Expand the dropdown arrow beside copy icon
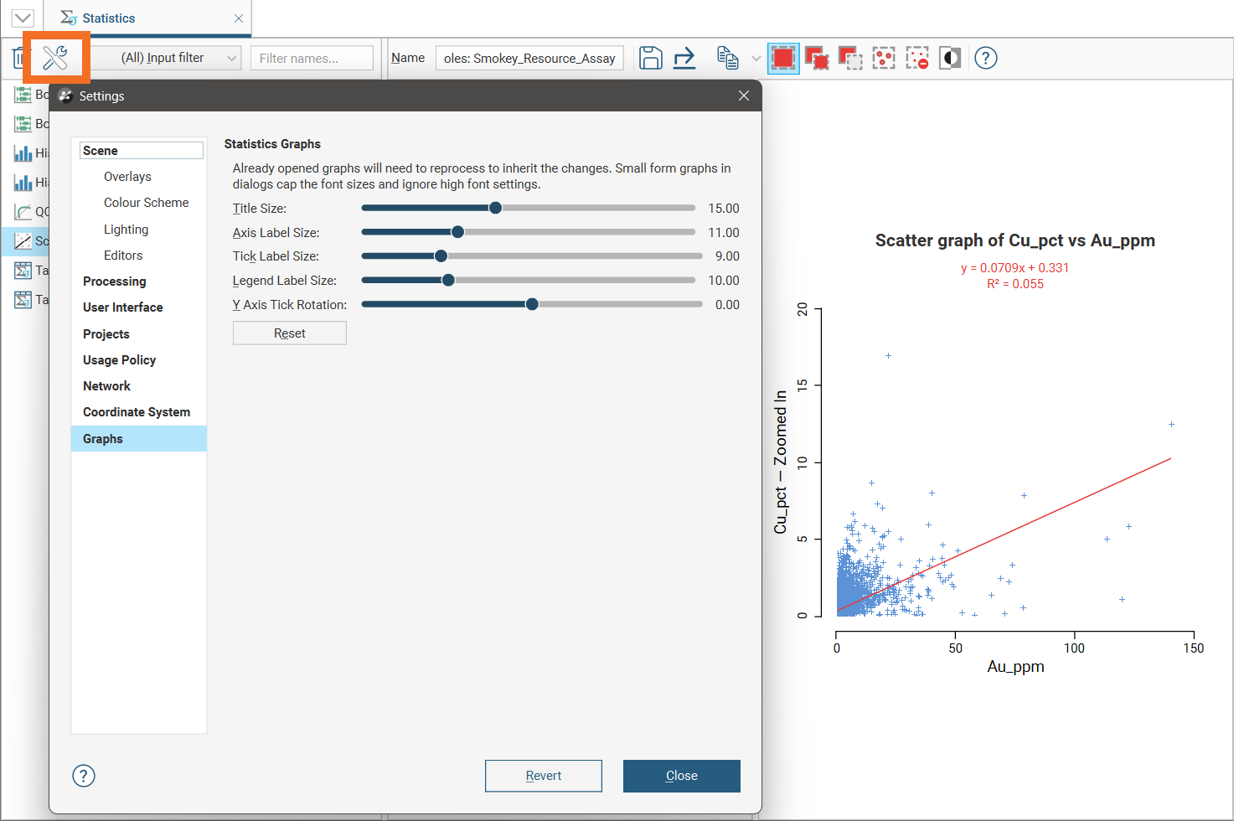 [756, 58]
